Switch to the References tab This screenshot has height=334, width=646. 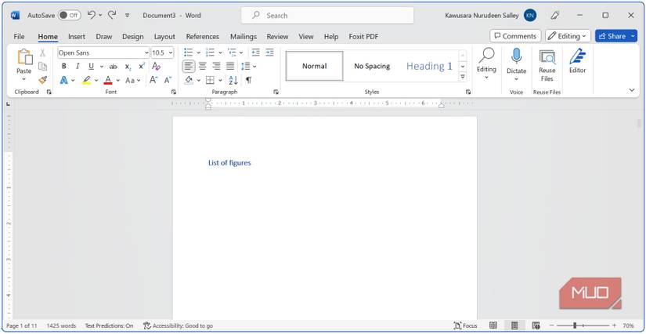coord(202,36)
